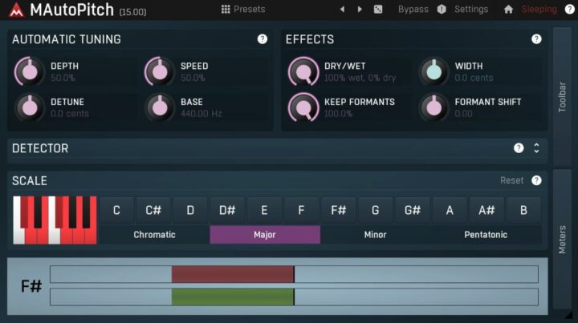Expand the Meters side panel
The height and width of the screenshot is (323, 578).
tap(562, 239)
